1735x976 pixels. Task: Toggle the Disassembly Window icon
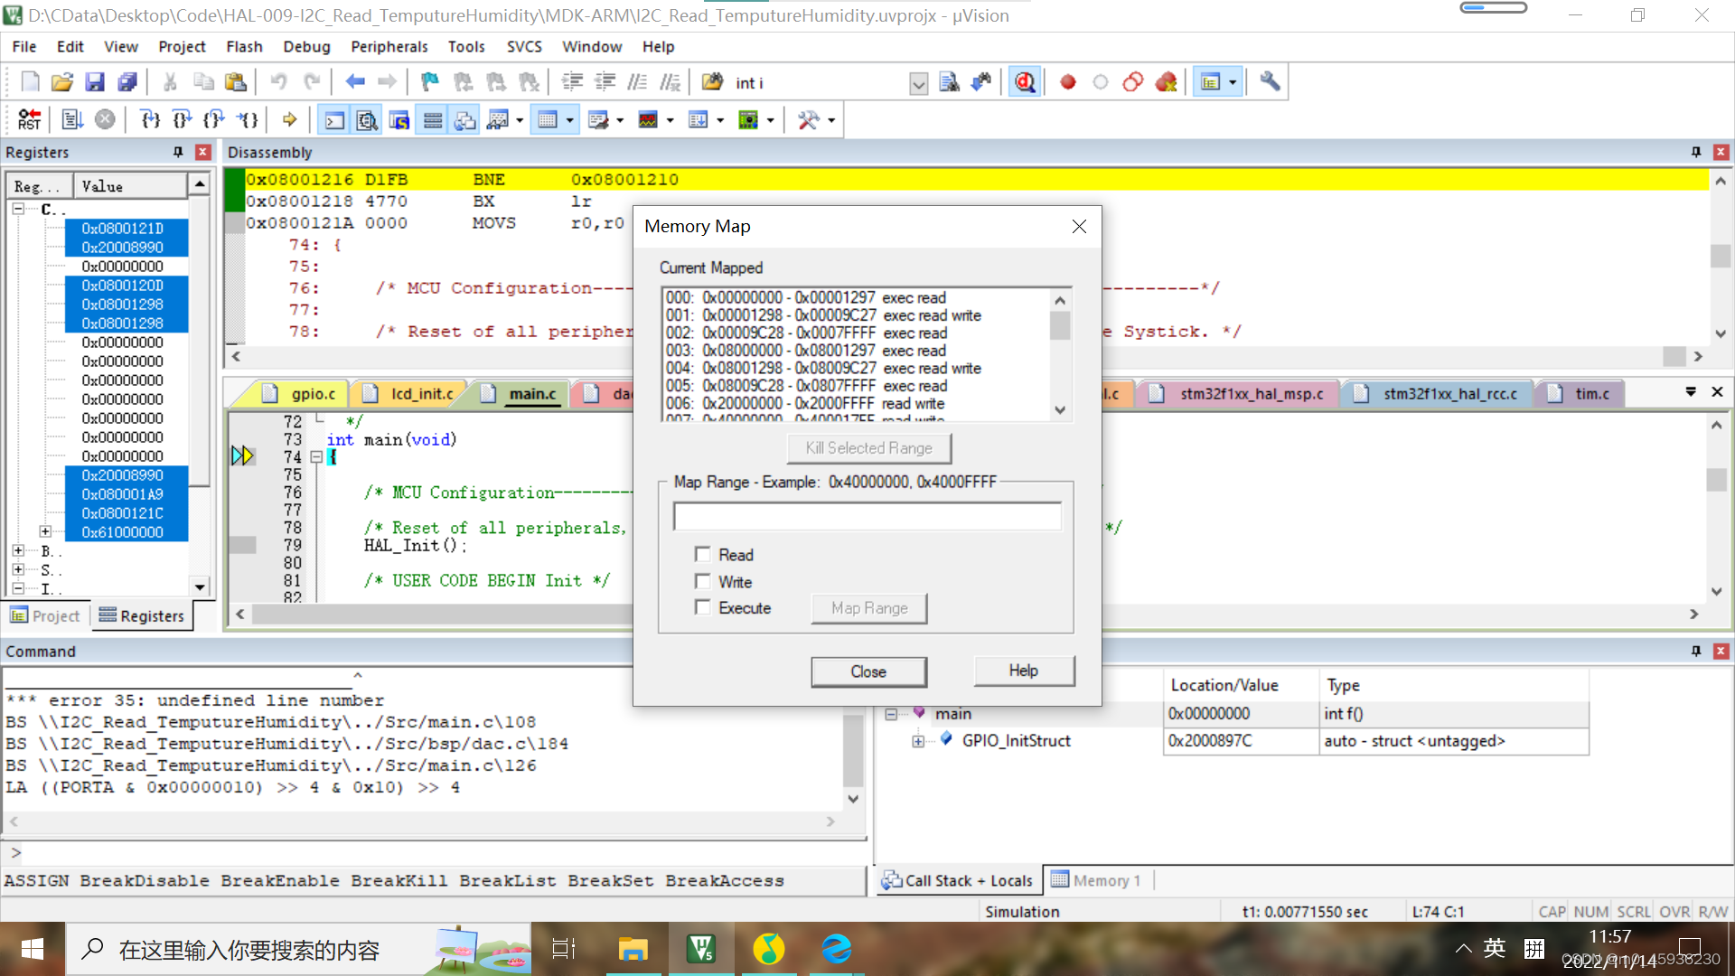(367, 119)
